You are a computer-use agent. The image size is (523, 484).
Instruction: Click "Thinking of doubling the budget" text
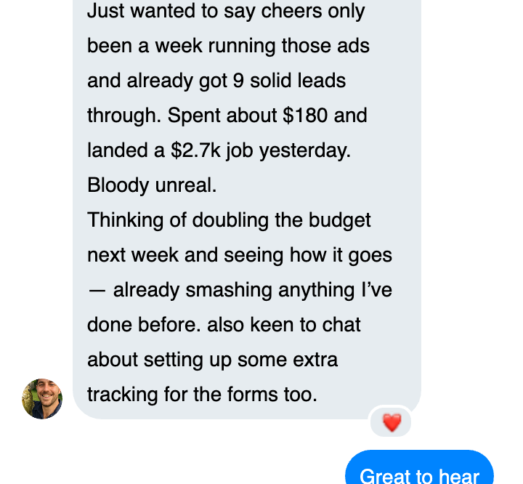click(229, 220)
